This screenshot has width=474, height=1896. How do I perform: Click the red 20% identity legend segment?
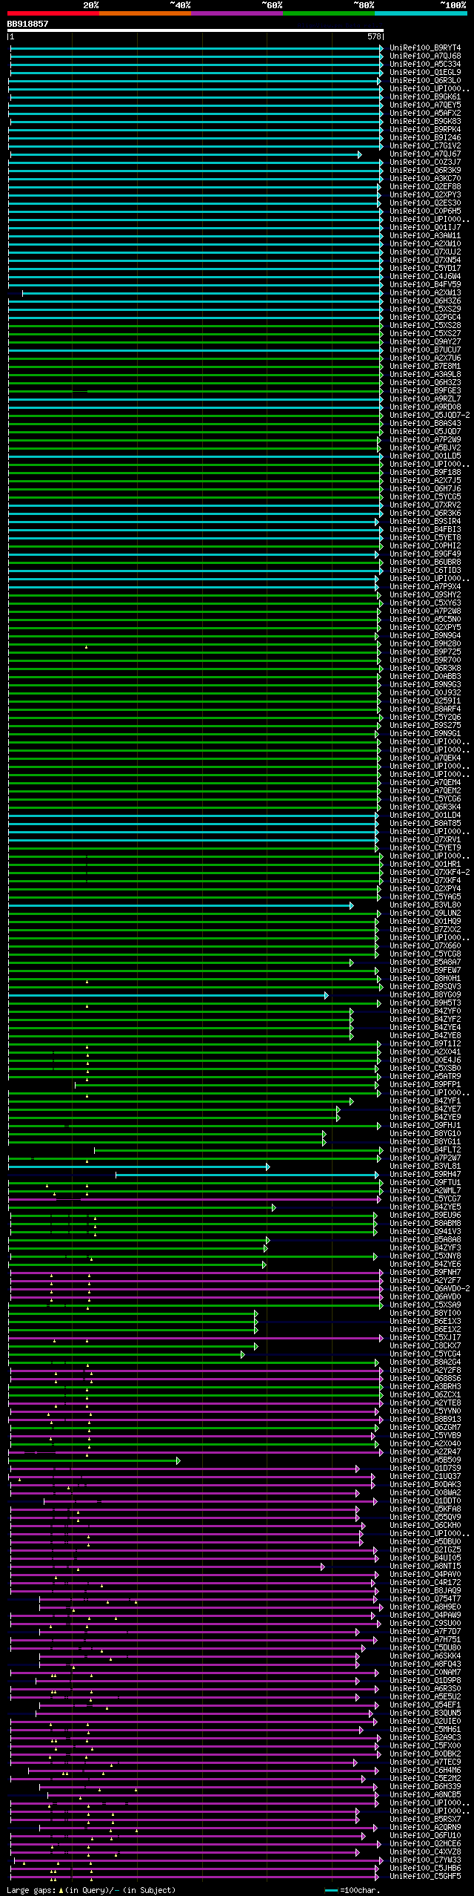(53, 13)
